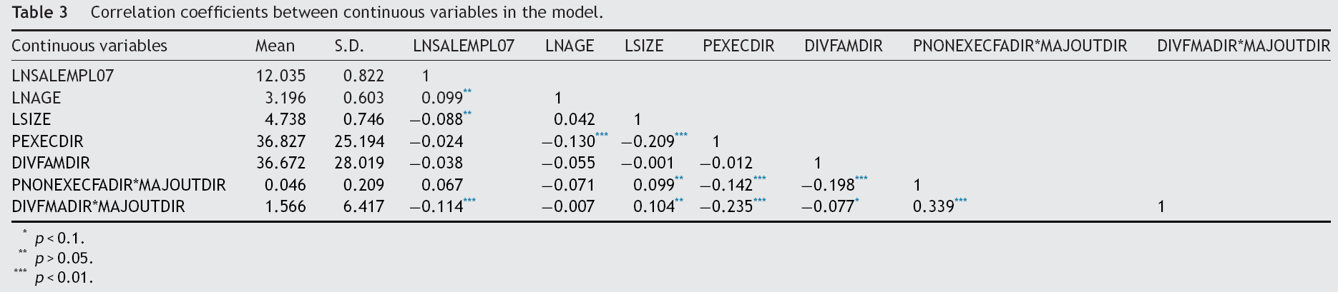This screenshot has width=1338, height=292.
Task: Select the correlation value −0.209
Action: (x=648, y=141)
